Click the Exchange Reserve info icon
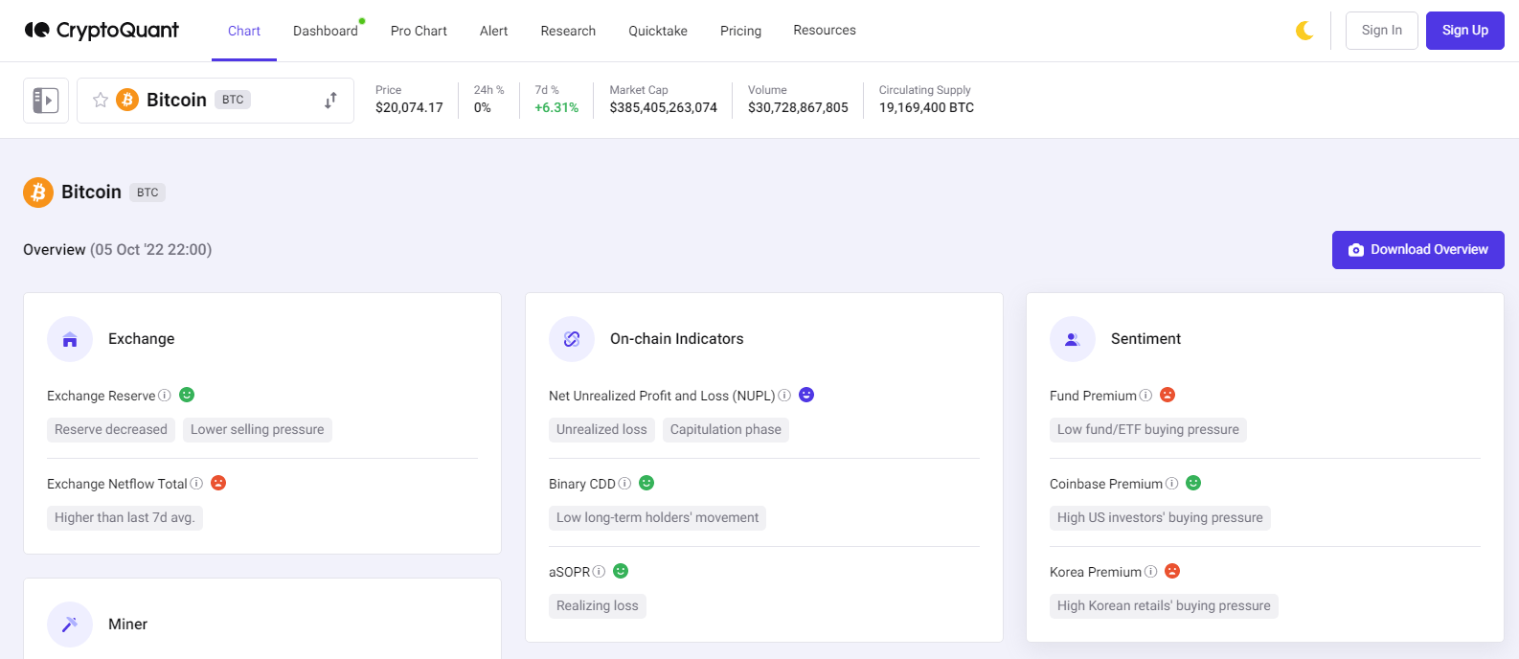This screenshot has width=1519, height=659. click(x=165, y=396)
